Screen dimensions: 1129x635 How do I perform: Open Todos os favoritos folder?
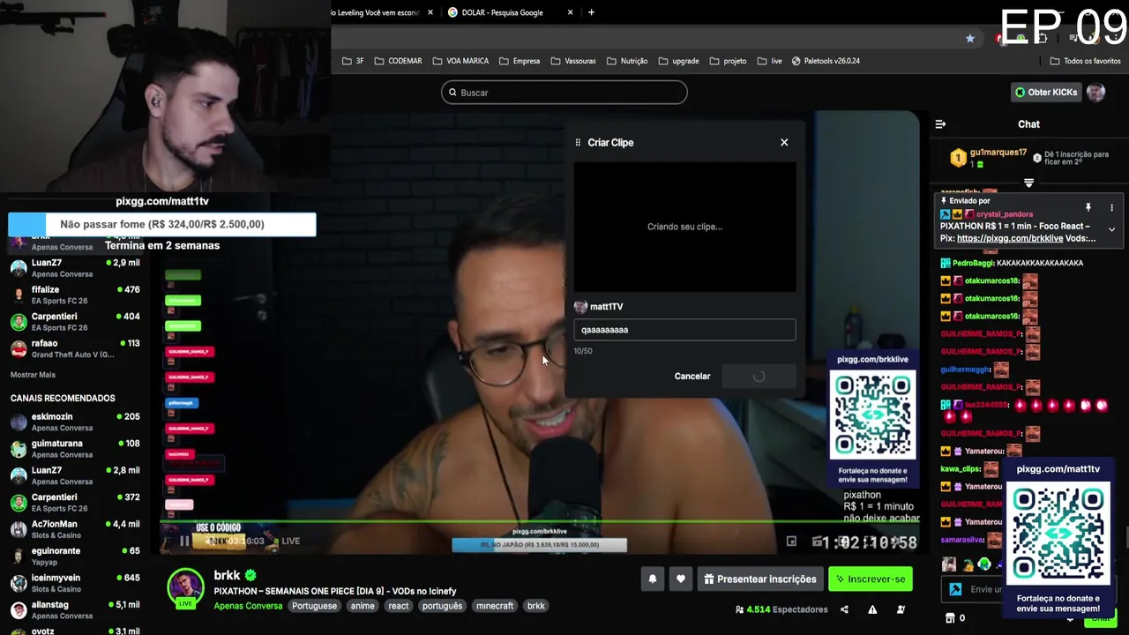tap(1085, 61)
